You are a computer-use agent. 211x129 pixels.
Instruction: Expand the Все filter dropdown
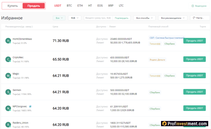click(59, 18)
